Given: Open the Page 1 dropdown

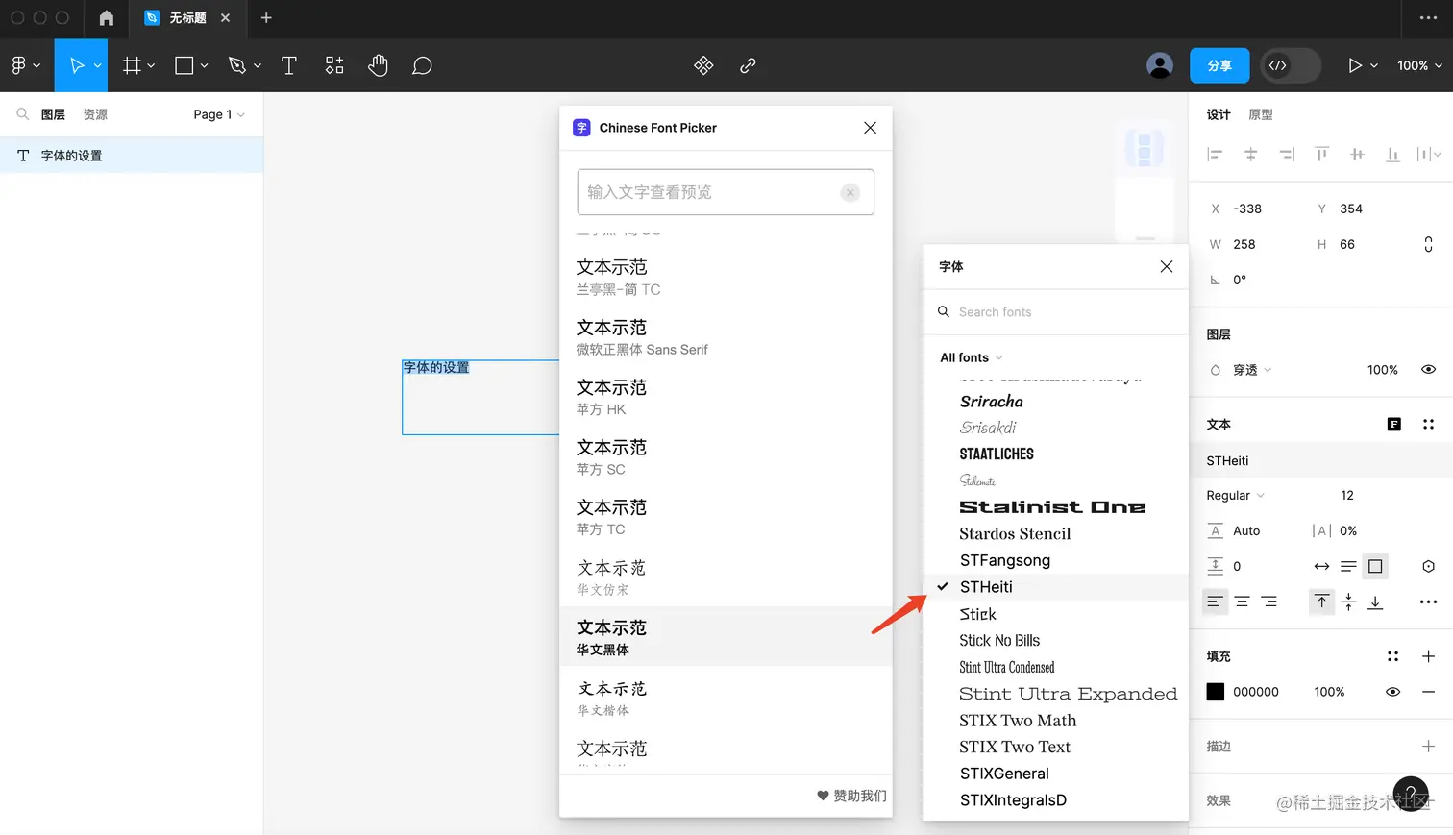Looking at the screenshot, I should tap(219, 114).
